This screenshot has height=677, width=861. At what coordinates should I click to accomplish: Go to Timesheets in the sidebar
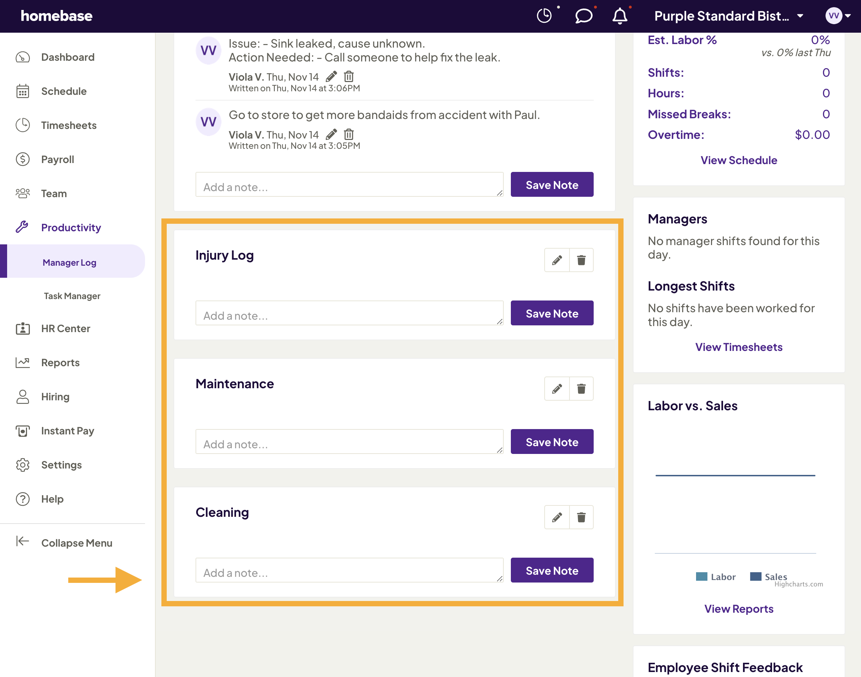(x=69, y=125)
